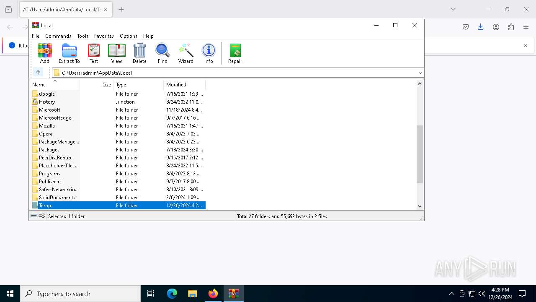Click the Opera folder icon
Image resolution: width=536 pixels, height=302 pixels.
pyautogui.click(x=35, y=134)
